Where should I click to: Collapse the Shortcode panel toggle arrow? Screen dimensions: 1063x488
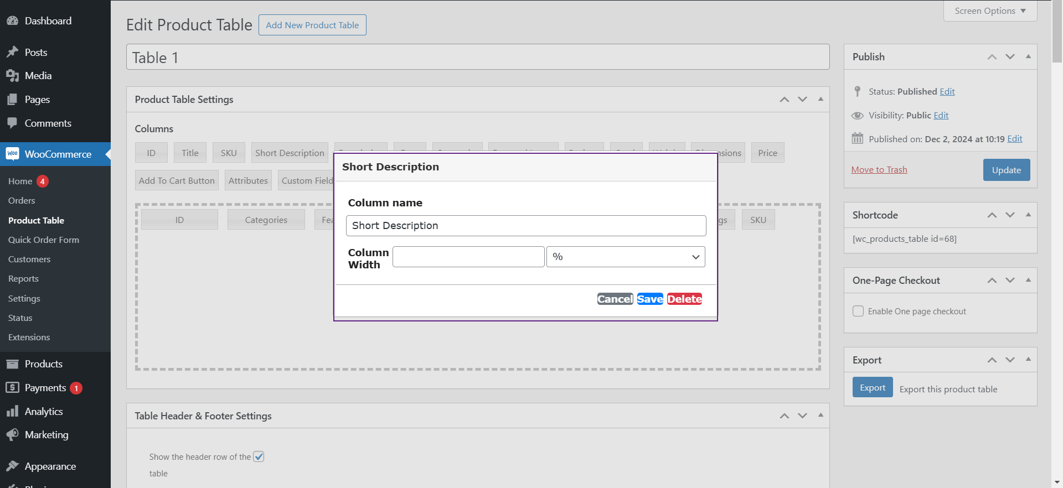tap(1028, 215)
